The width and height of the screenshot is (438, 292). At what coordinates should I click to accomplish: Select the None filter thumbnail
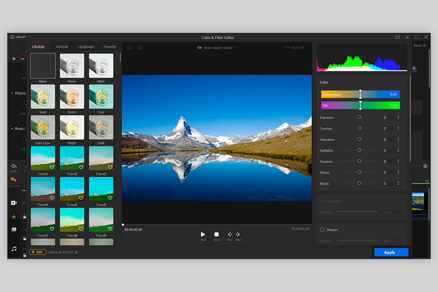(x=43, y=66)
